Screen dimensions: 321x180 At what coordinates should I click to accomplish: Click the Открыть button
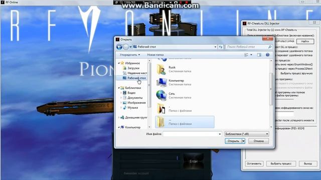pyautogui.click(x=233, y=141)
